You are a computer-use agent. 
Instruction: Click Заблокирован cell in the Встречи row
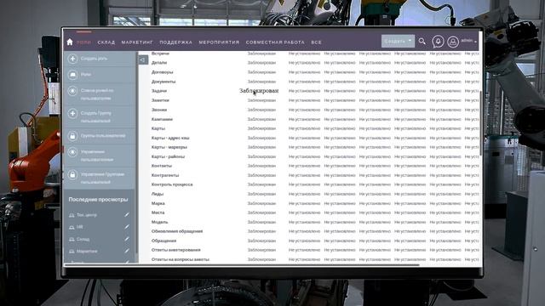tap(261, 54)
